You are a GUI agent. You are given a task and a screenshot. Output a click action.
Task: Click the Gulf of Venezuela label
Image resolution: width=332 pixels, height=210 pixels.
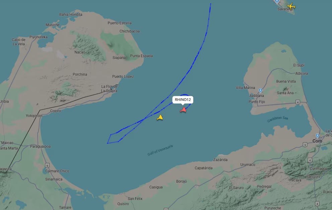(160, 150)
